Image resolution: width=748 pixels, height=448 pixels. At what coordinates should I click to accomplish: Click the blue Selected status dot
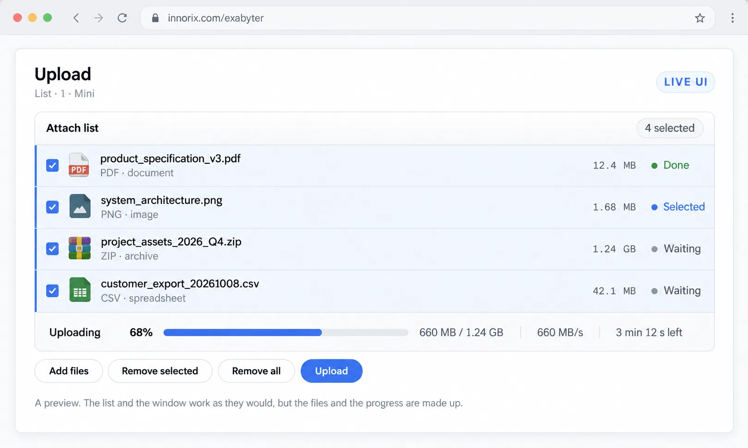click(x=654, y=207)
